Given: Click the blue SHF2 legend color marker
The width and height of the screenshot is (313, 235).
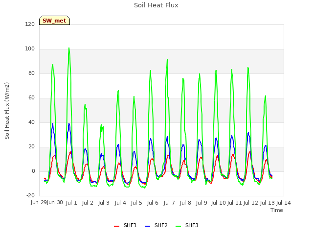Looking at the screenshot, I should [x=147, y=226].
